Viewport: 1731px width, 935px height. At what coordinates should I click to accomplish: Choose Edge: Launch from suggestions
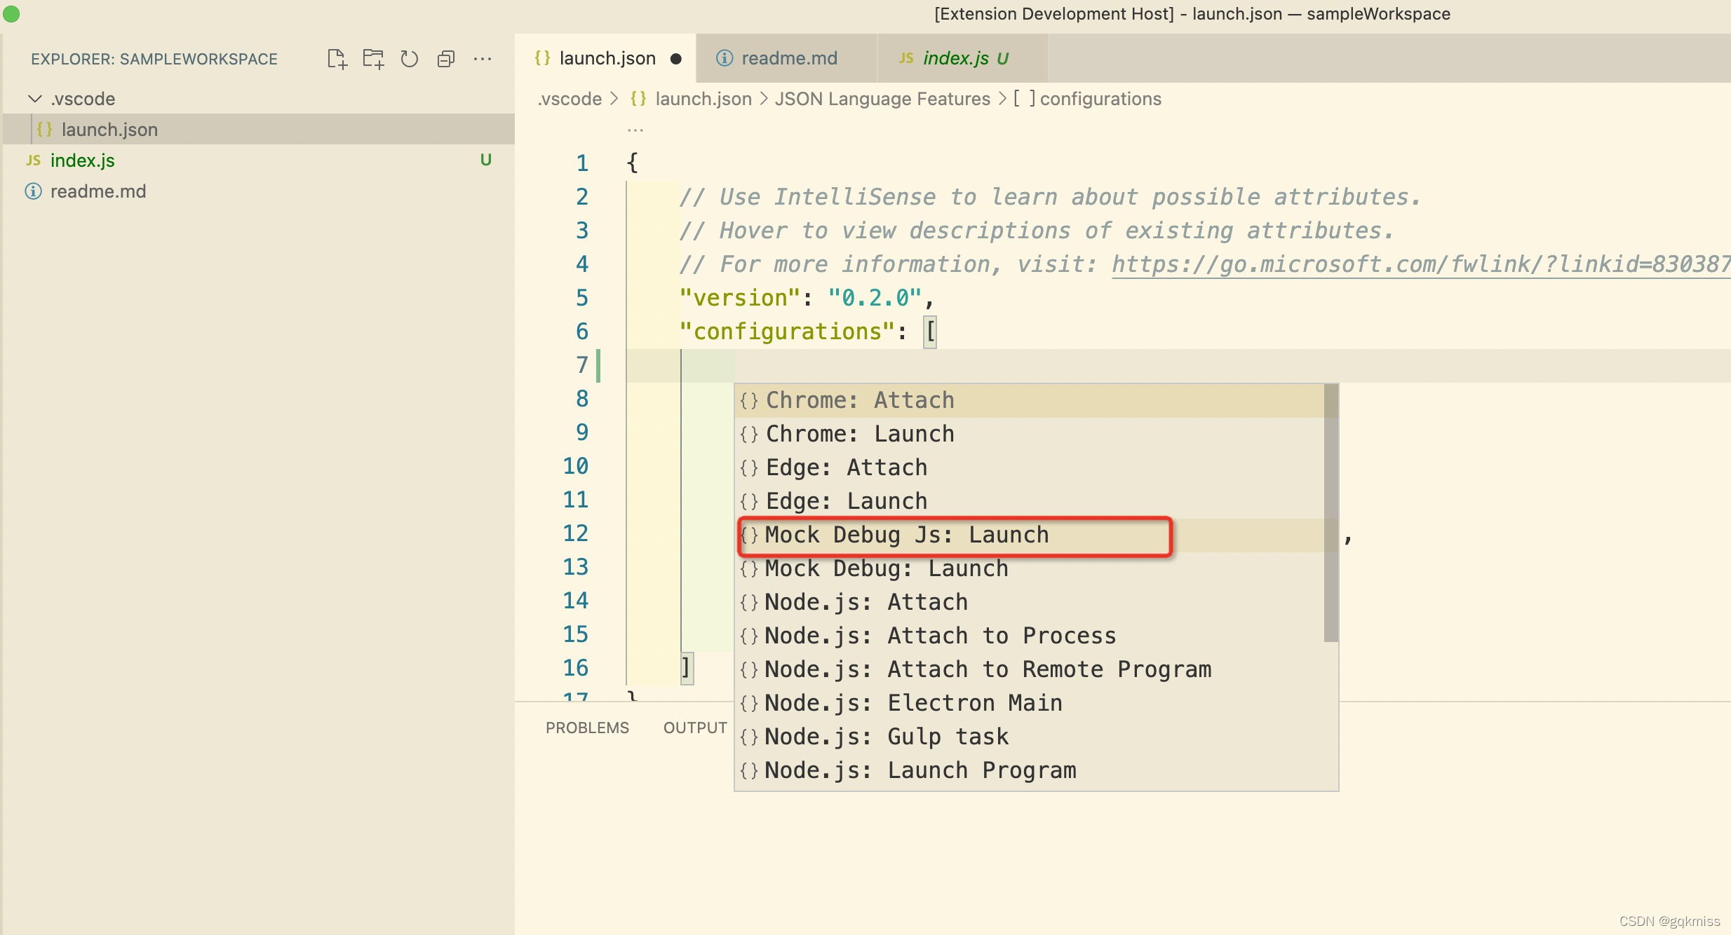pyautogui.click(x=1030, y=502)
